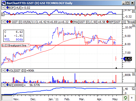Image resolution: width=136 pixels, height=101 pixels.
Task: Click the May date axis label
Action: coord(115,99)
